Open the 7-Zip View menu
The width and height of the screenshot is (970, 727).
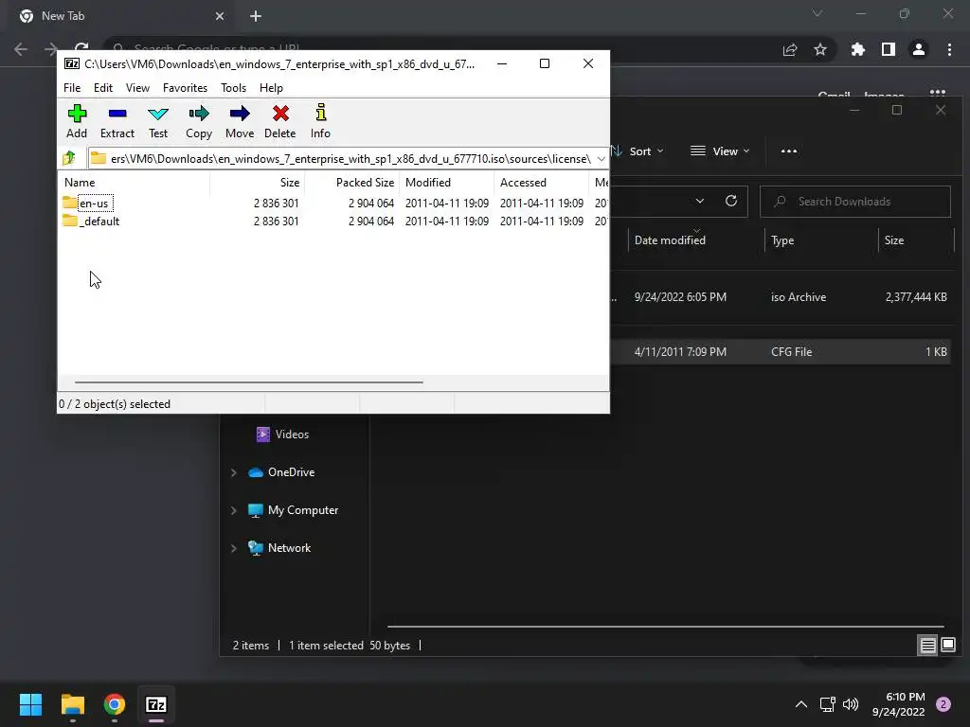point(137,88)
